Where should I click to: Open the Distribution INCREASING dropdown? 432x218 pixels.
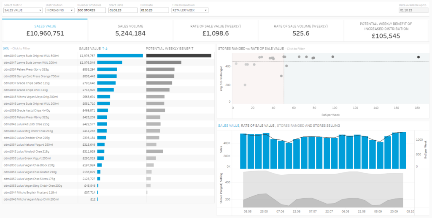pyautogui.click(x=60, y=10)
